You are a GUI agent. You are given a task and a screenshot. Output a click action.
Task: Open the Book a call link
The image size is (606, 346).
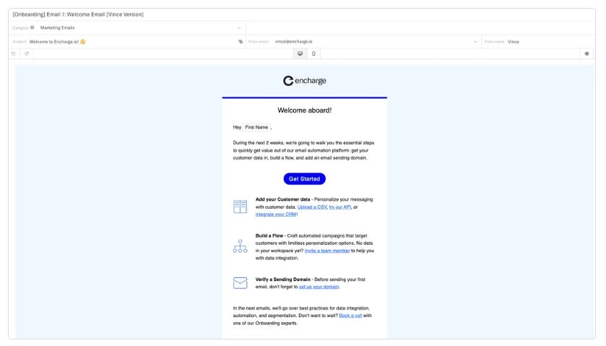(x=350, y=316)
